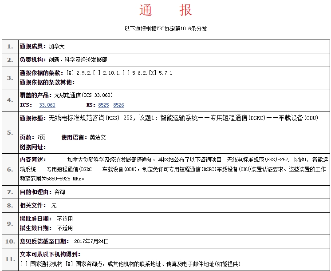The height and width of the screenshot is (271, 331).
Task: Click the 通报成员 value 加拿大
Action: (x=56, y=46)
